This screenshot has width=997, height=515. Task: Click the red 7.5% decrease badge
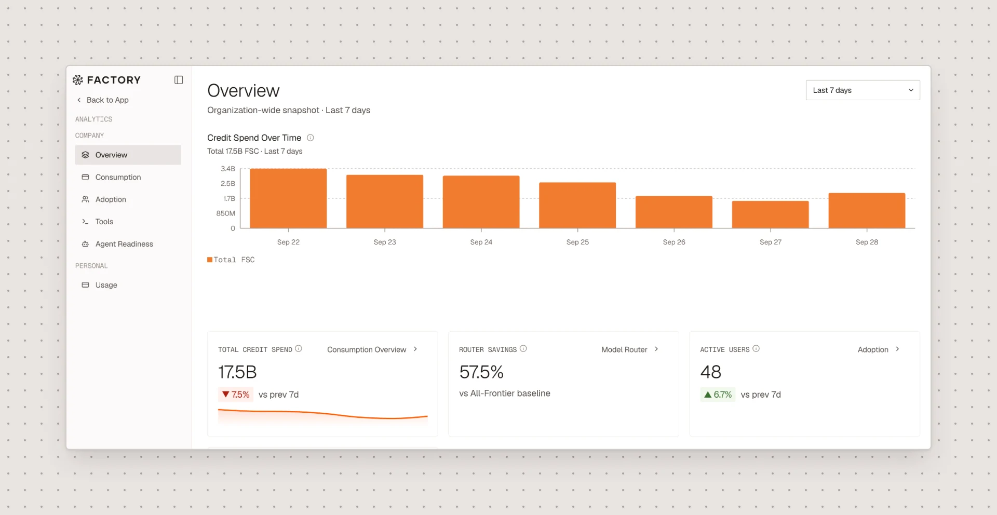pyautogui.click(x=236, y=395)
